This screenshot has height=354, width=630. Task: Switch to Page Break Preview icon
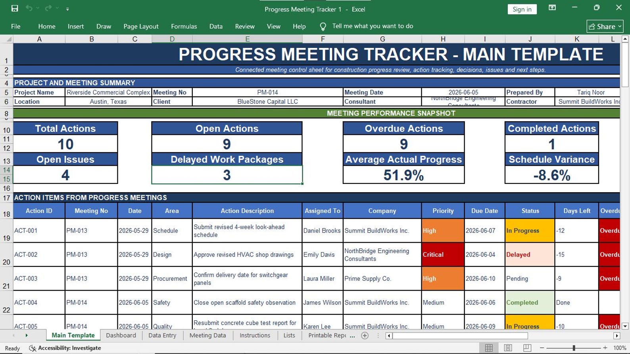(x=527, y=348)
